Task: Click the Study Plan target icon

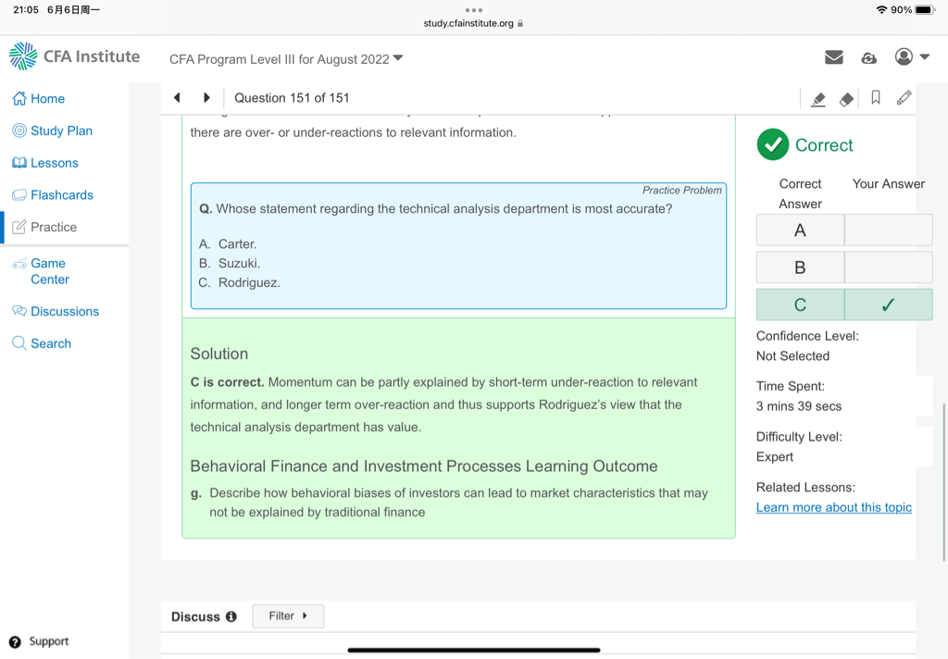Action: point(19,131)
